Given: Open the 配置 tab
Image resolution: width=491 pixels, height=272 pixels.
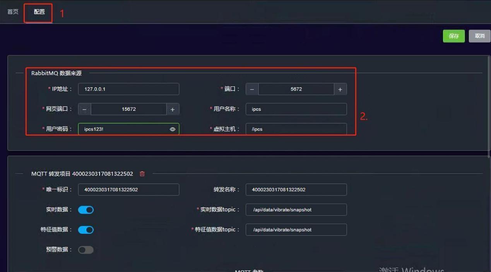Looking at the screenshot, I should point(39,12).
